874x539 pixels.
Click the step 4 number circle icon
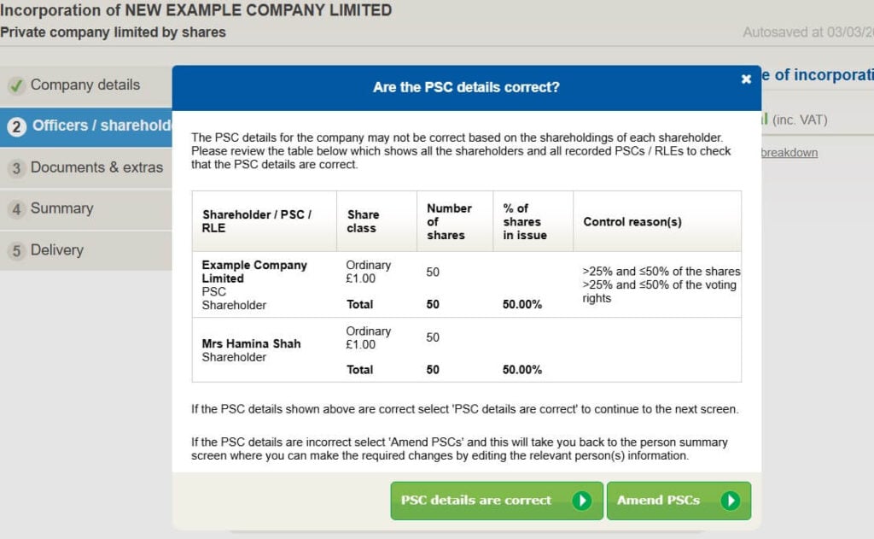(x=16, y=209)
